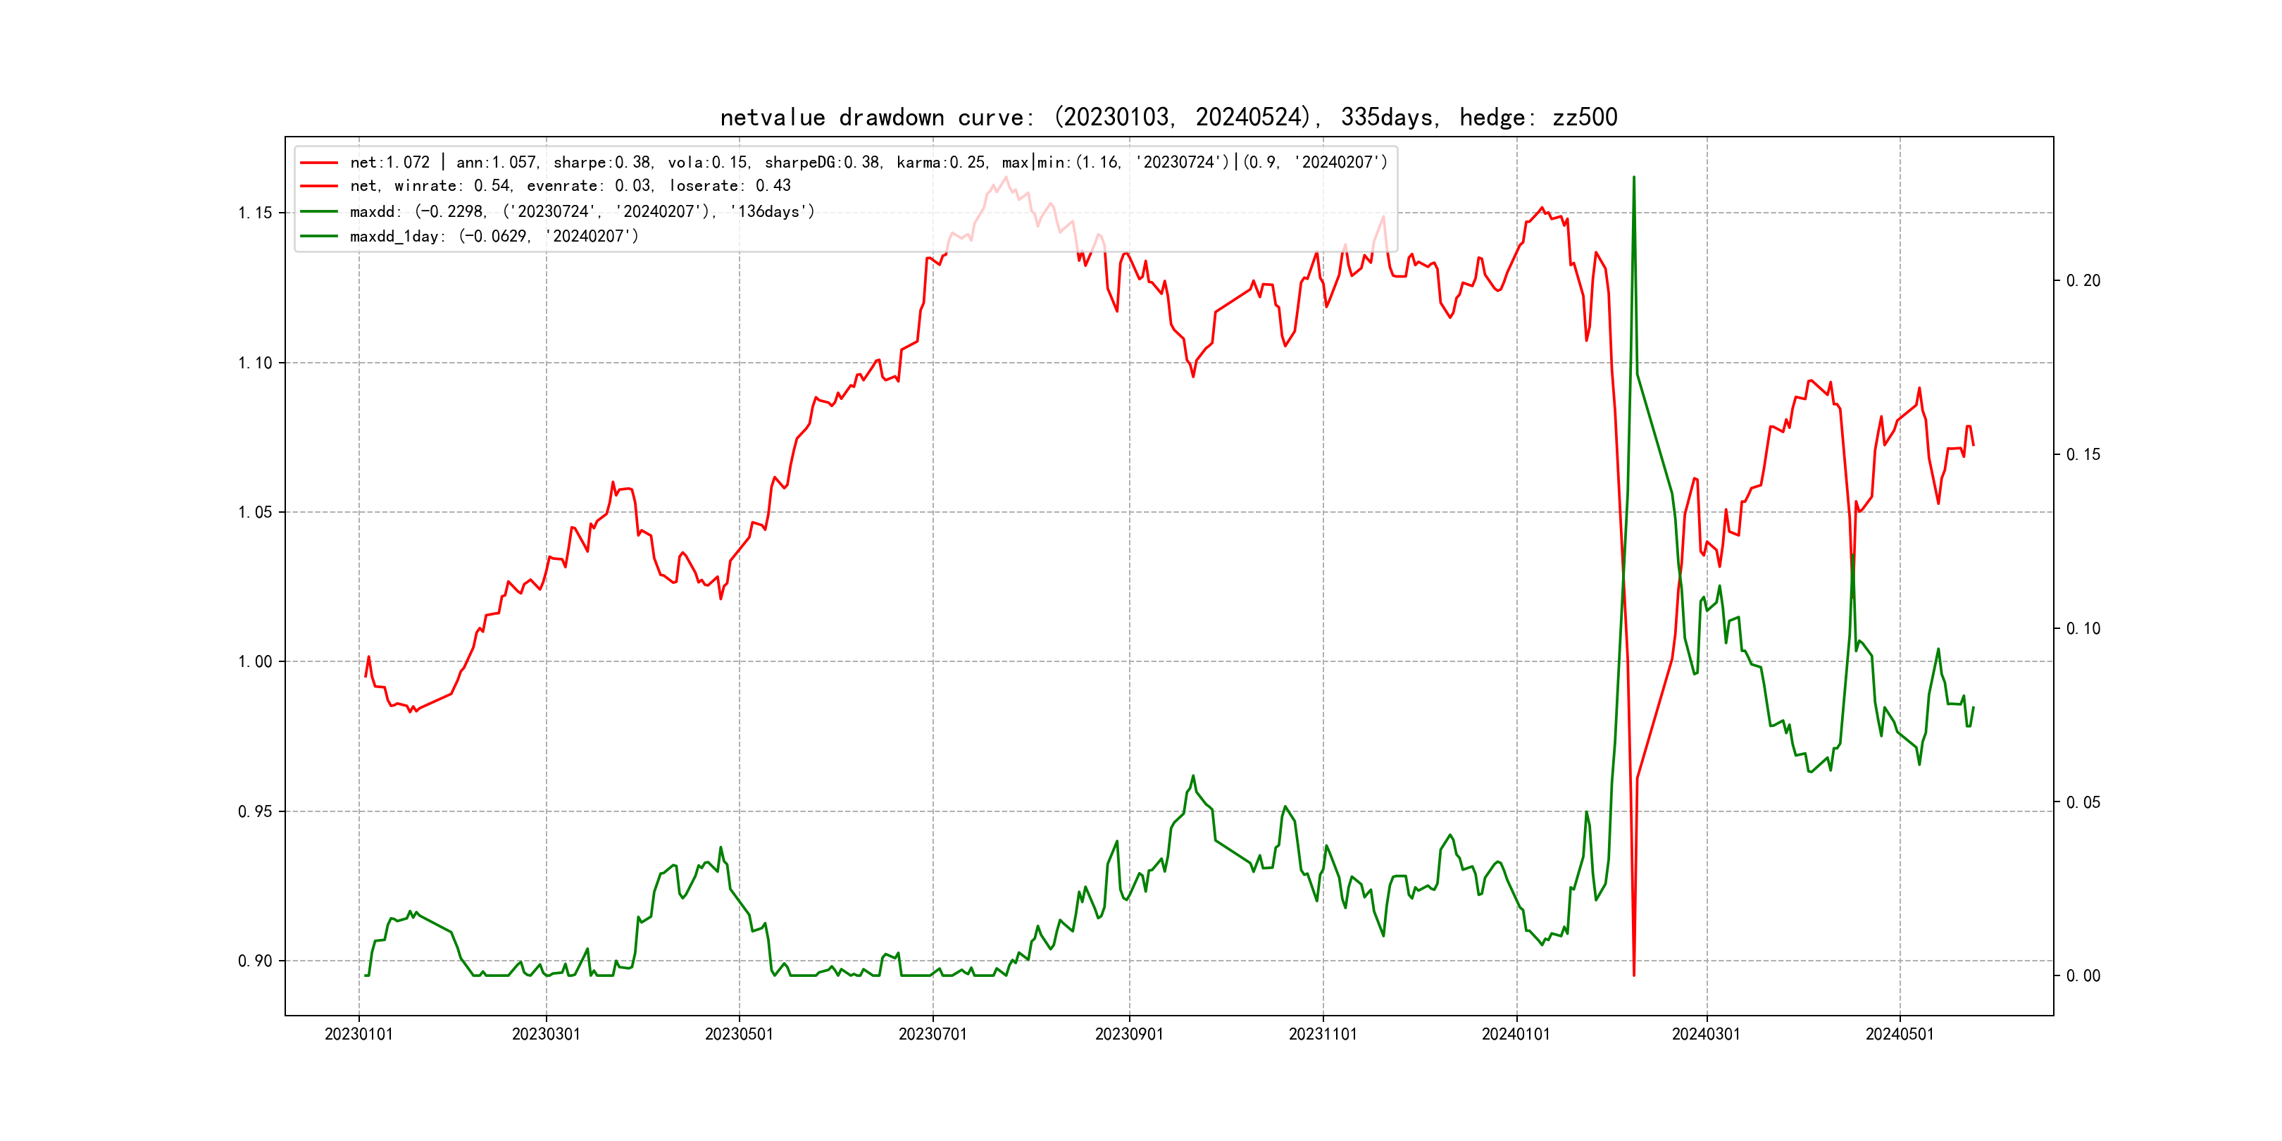Click the winrate legend entry text

coord(570,186)
